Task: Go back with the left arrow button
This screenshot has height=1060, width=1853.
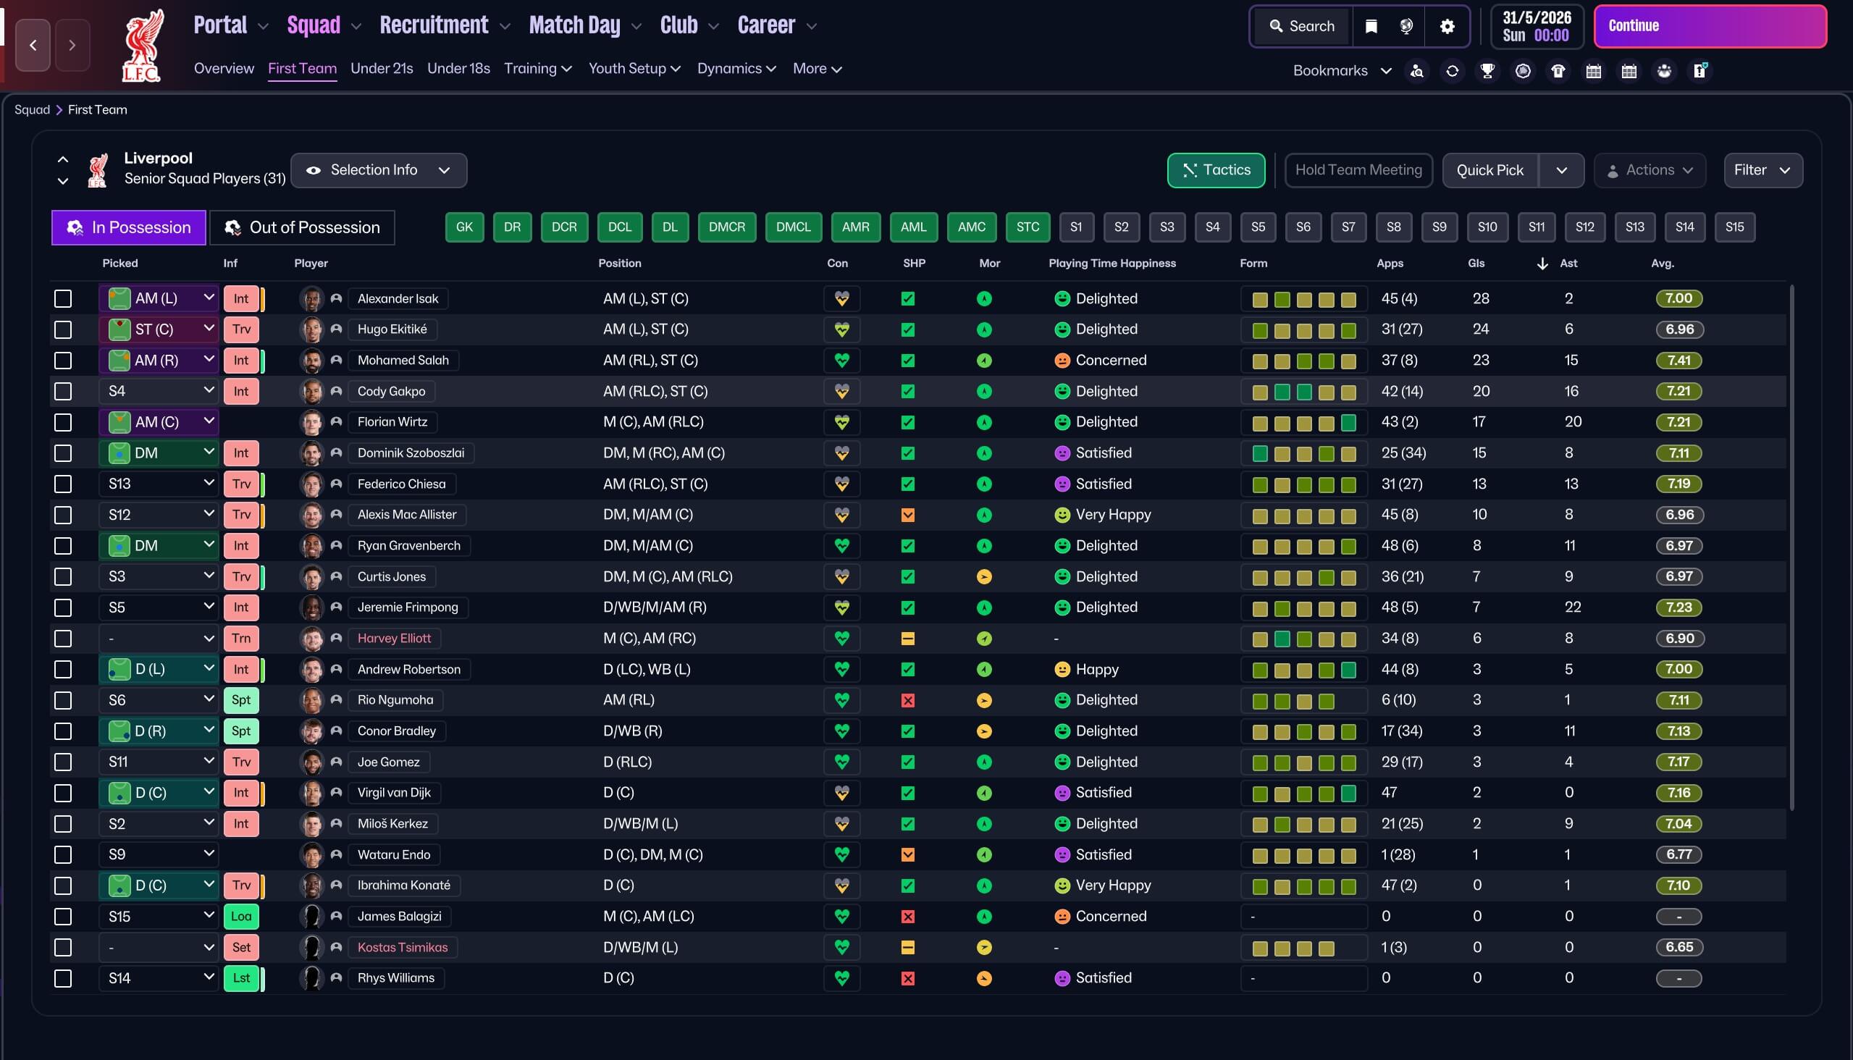Action: 33,45
